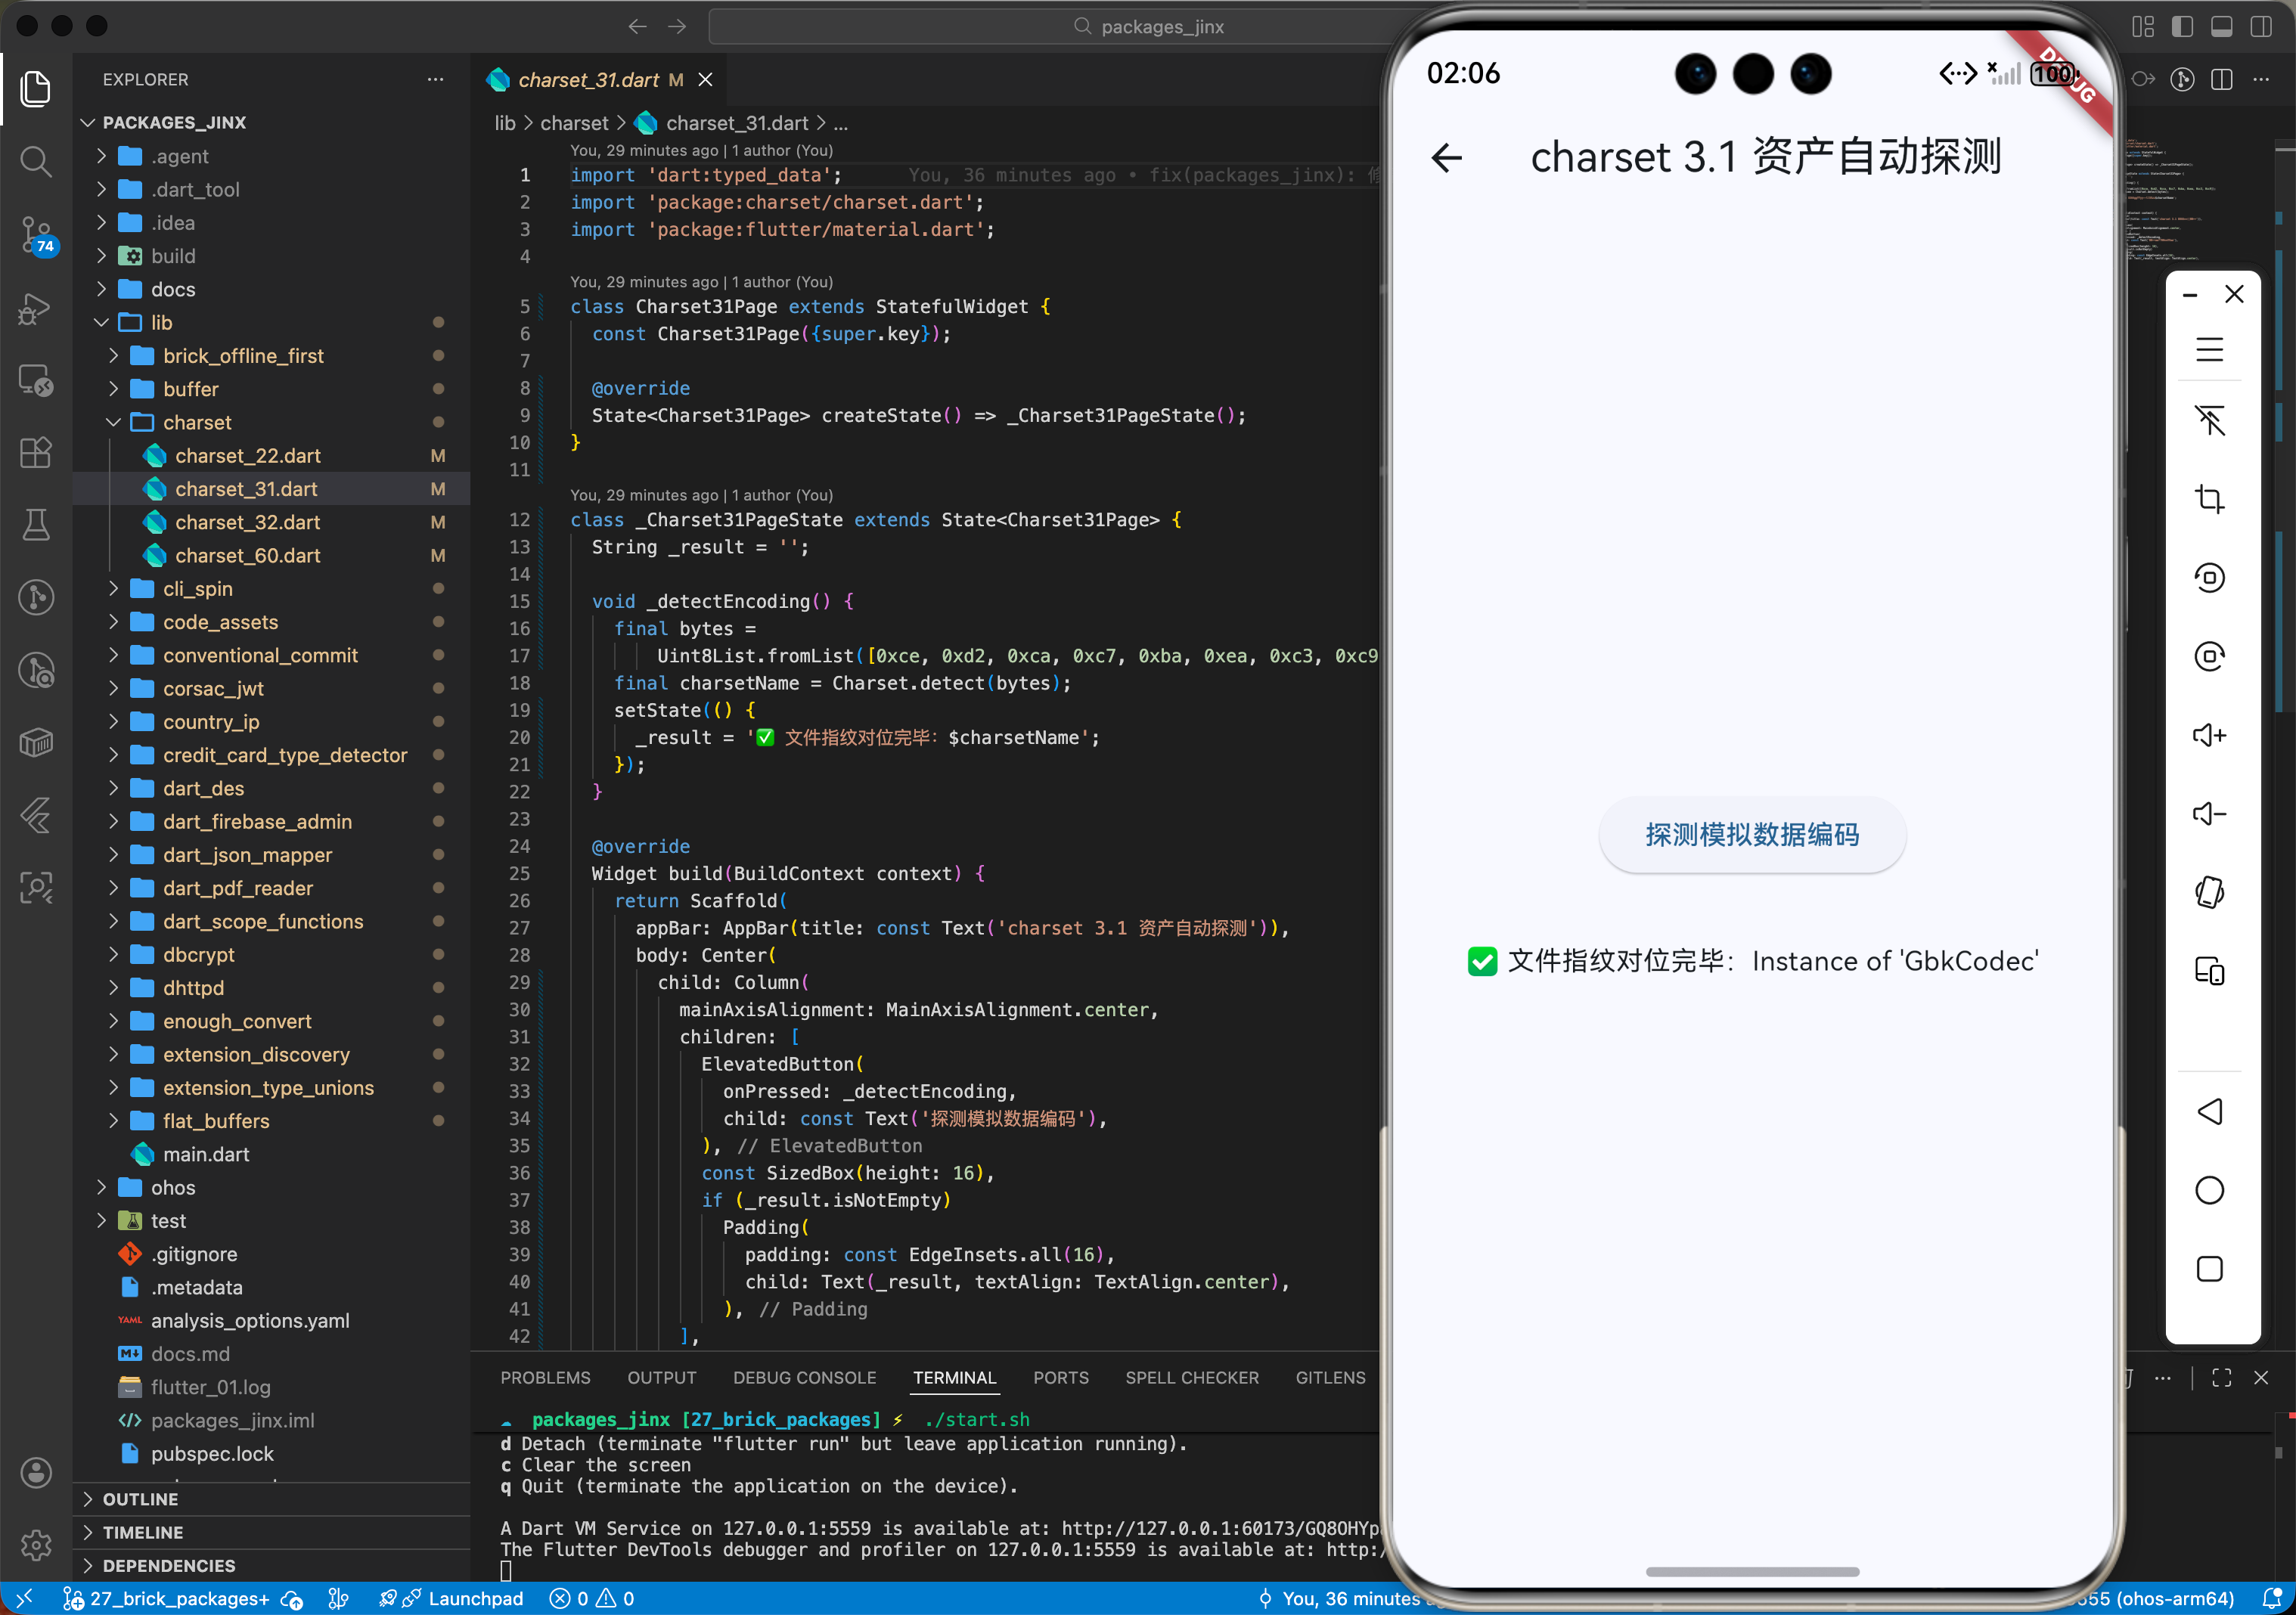
Task: Expand the dart_pdf_reader folder
Action: [238, 888]
